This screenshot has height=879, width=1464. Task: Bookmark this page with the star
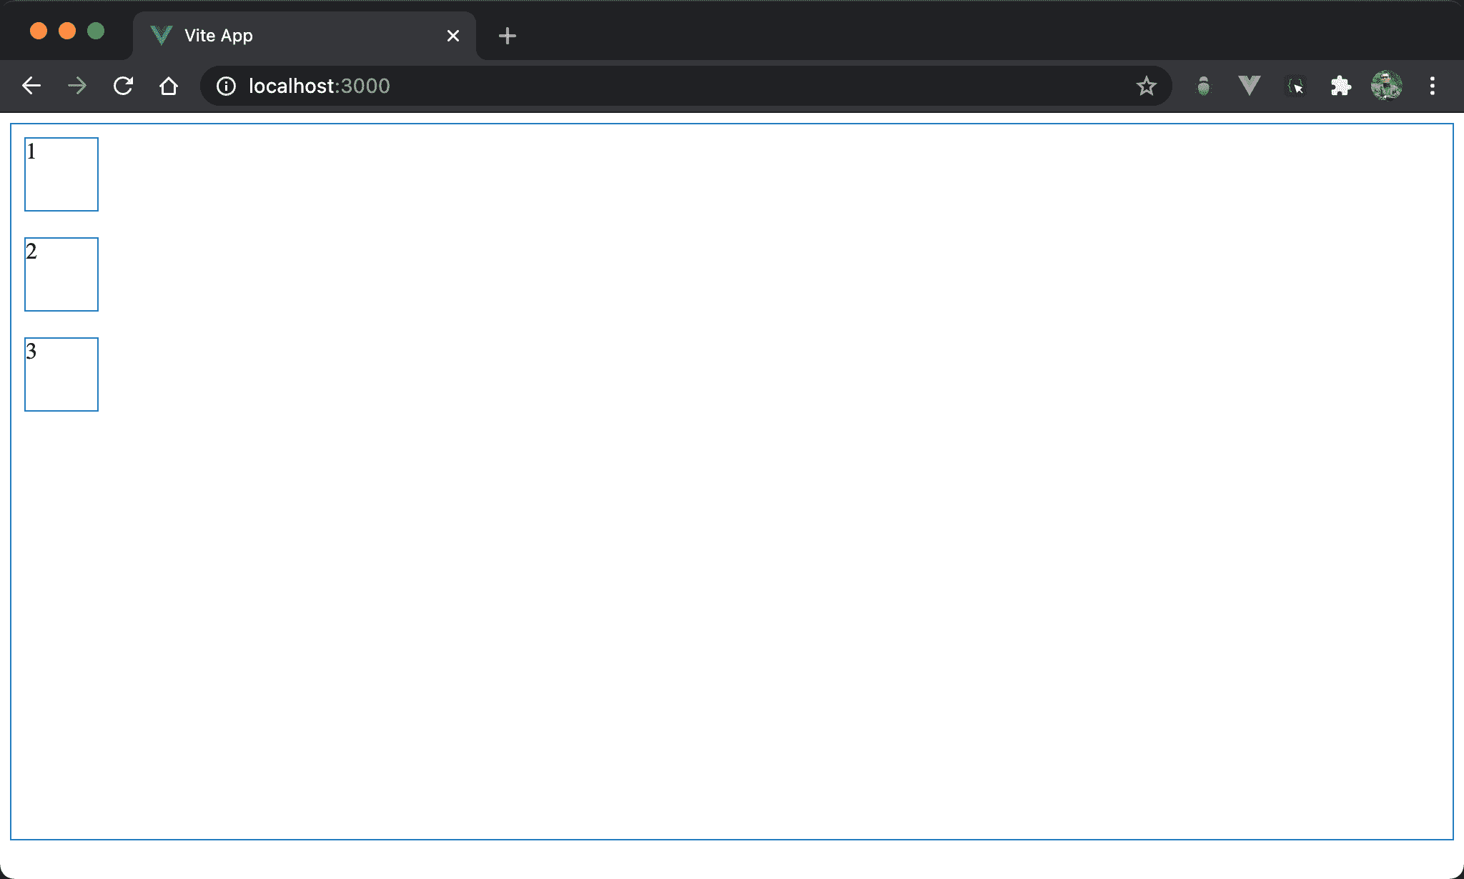[x=1146, y=86]
